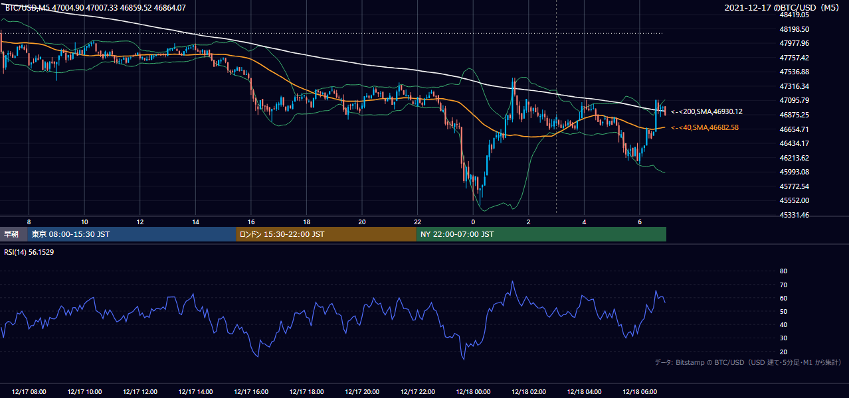
Task: Click the 48198.50 price axis label
Action: (794, 29)
